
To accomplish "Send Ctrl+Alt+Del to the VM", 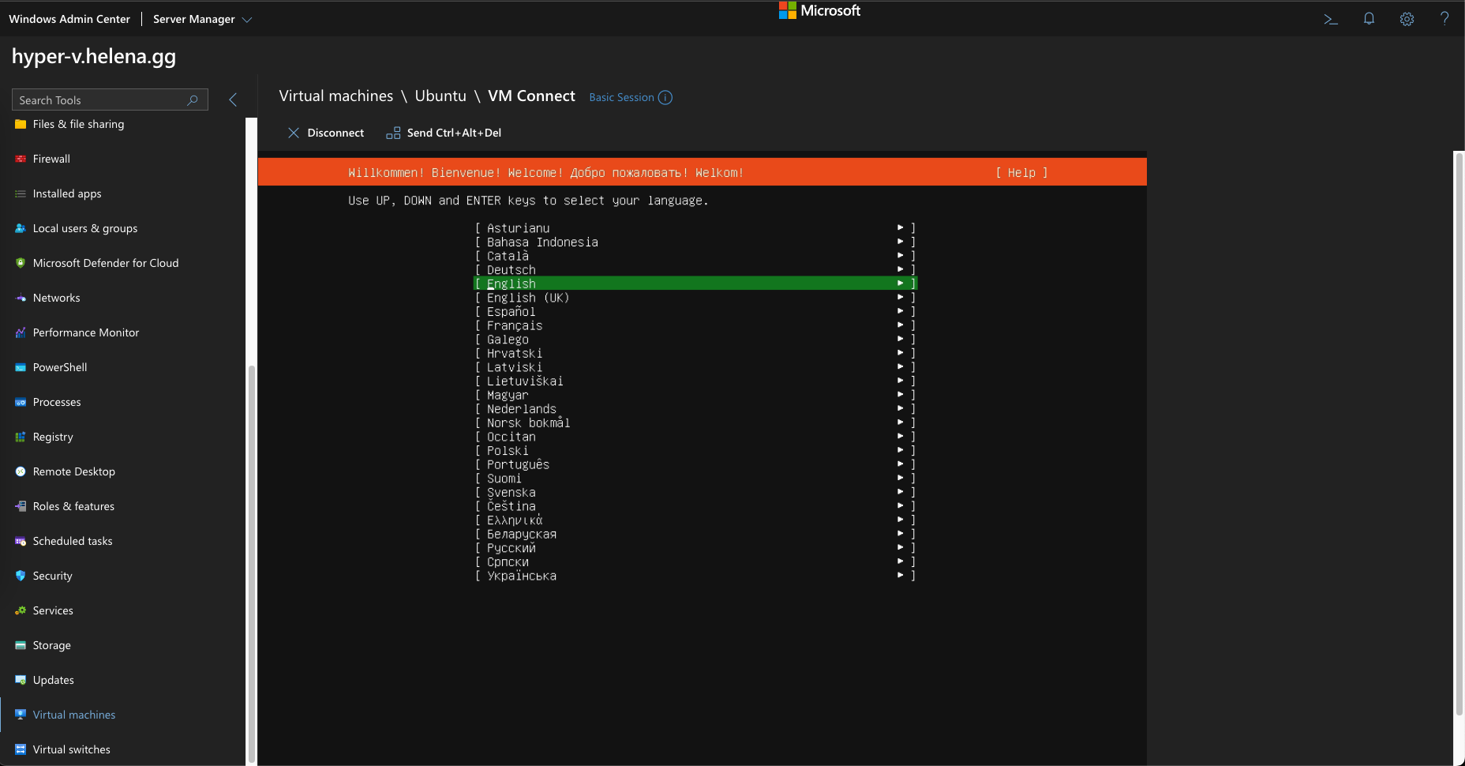I will pos(444,133).
